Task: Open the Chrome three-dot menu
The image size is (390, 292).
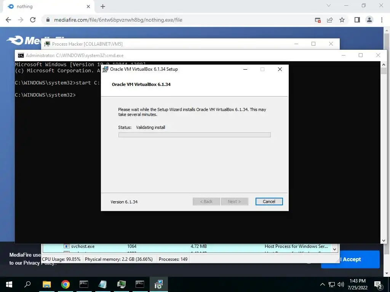Action: (382, 20)
